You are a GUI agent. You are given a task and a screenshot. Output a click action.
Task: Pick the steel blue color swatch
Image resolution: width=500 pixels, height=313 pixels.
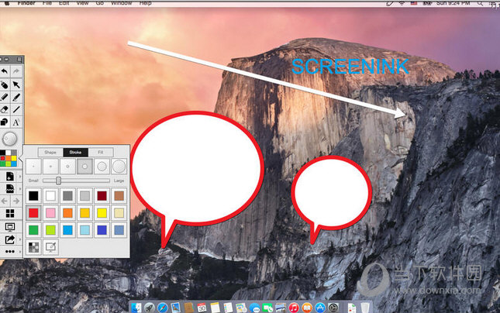(119, 230)
